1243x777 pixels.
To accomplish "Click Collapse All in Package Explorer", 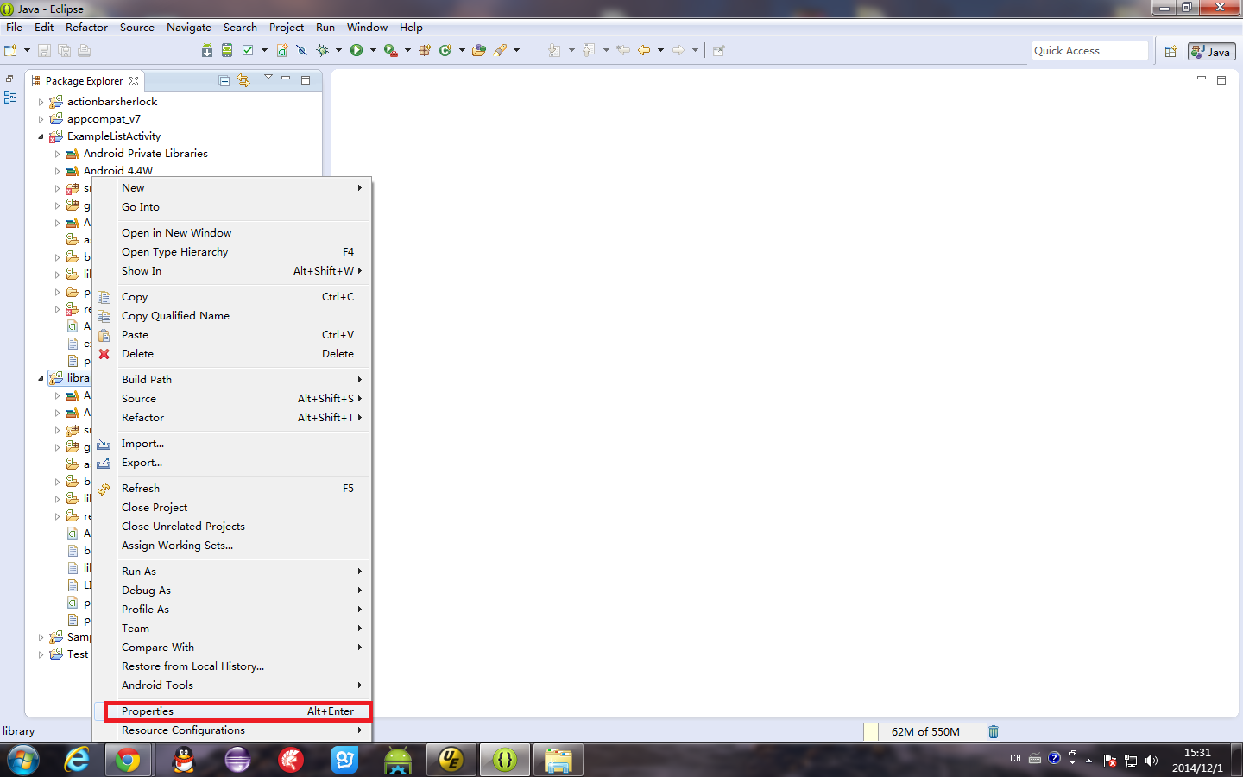I will click(x=224, y=80).
